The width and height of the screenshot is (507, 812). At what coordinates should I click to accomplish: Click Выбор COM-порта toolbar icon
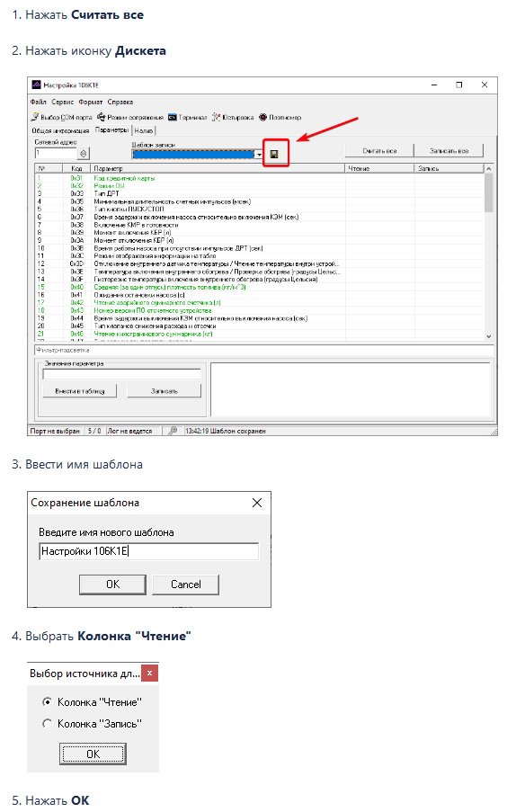pos(35,117)
